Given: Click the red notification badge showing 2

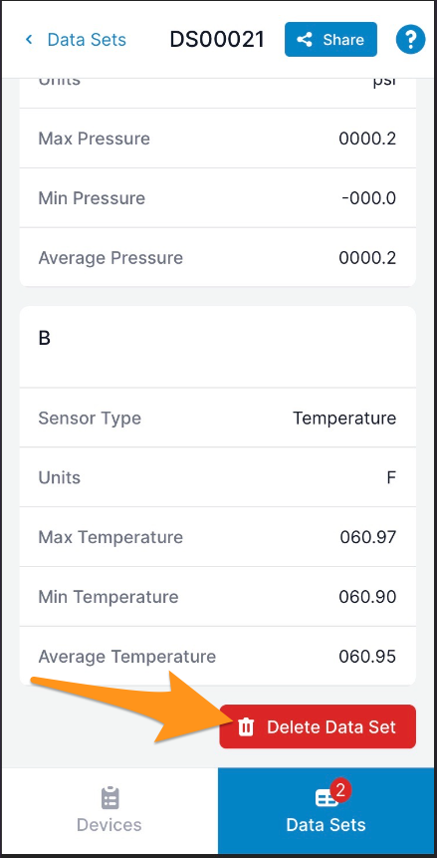Looking at the screenshot, I should pos(339,790).
